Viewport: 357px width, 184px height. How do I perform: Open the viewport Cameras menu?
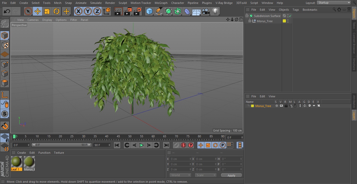pos(33,20)
